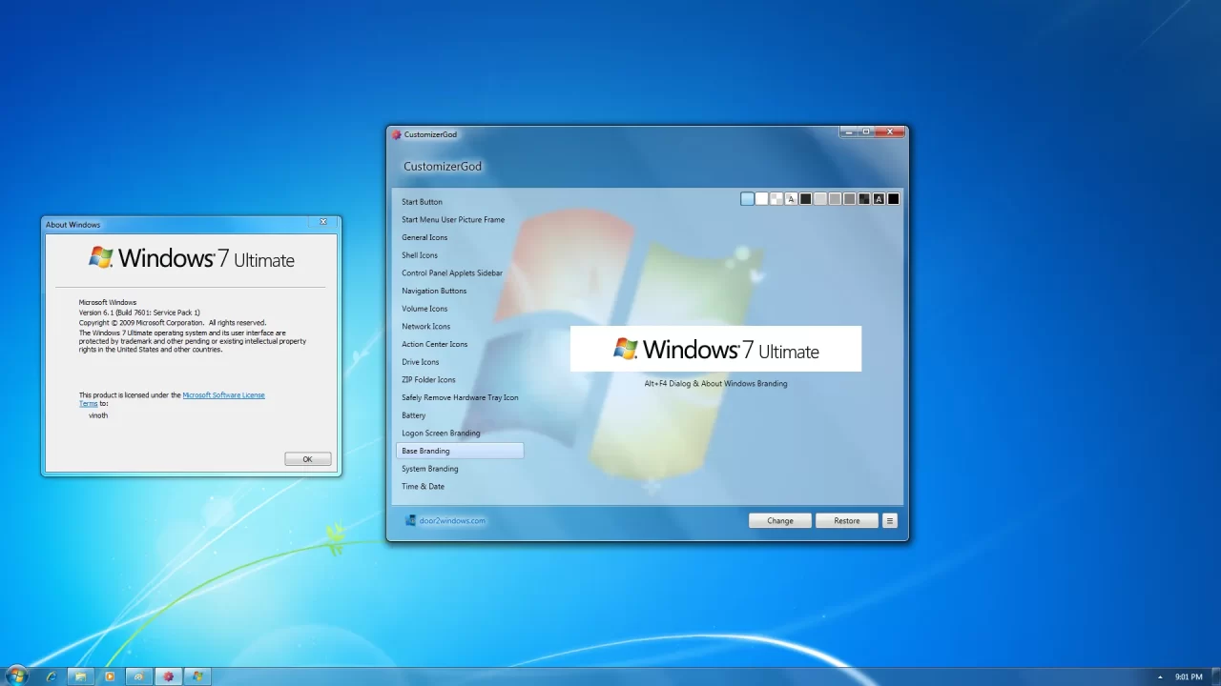
Task: Launch Internet Explorer from the taskbar
Action: click(x=51, y=676)
